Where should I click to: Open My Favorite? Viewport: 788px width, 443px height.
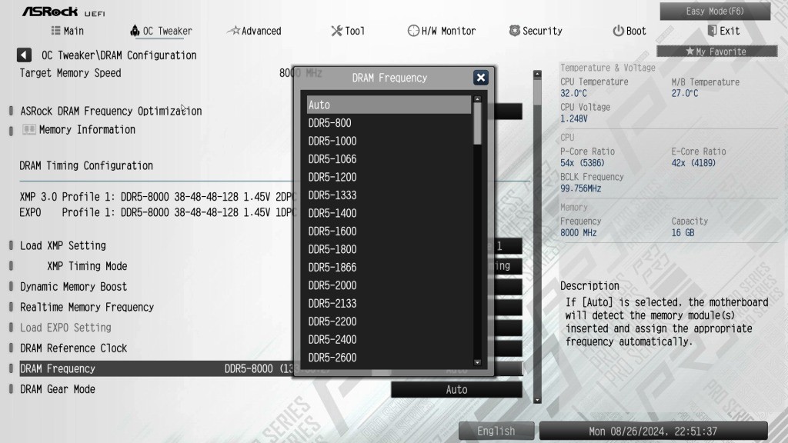(717, 52)
